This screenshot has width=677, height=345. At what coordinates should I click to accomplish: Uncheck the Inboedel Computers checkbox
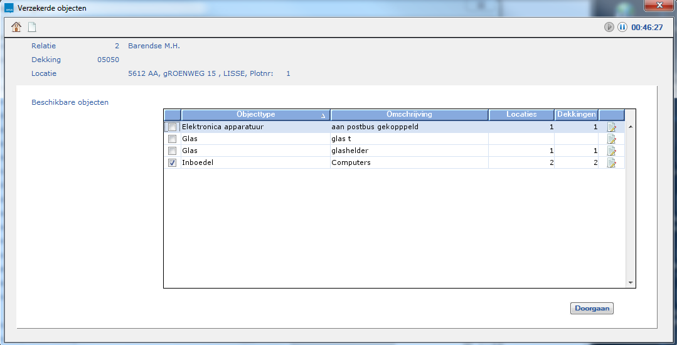172,163
